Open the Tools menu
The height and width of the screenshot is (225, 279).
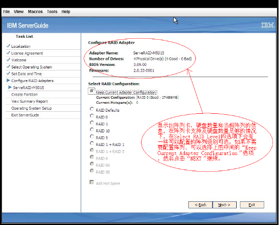point(52,12)
